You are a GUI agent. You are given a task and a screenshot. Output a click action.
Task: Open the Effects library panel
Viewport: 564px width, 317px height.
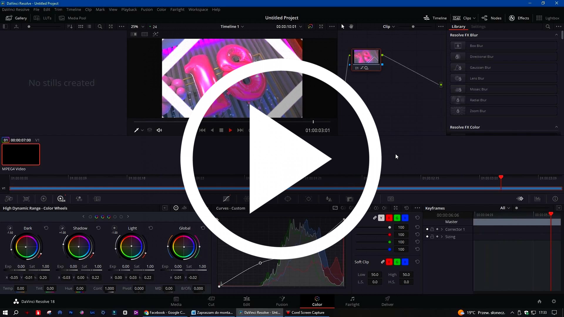click(x=519, y=18)
